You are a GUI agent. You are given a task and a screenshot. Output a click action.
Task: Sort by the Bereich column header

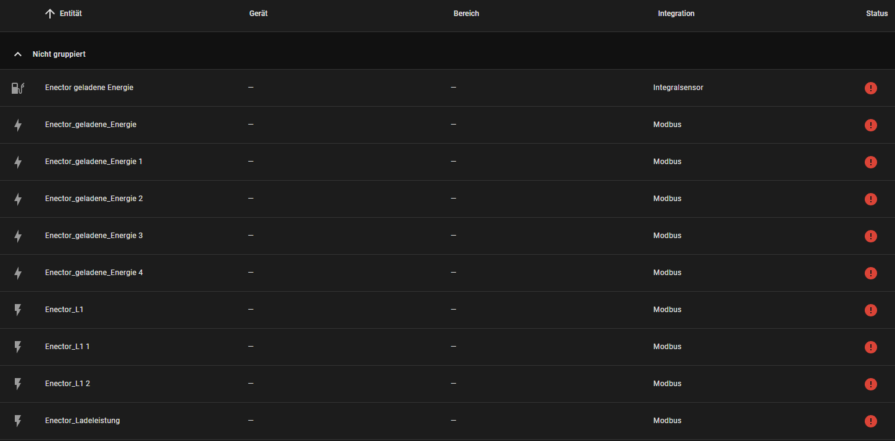[x=466, y=14]
